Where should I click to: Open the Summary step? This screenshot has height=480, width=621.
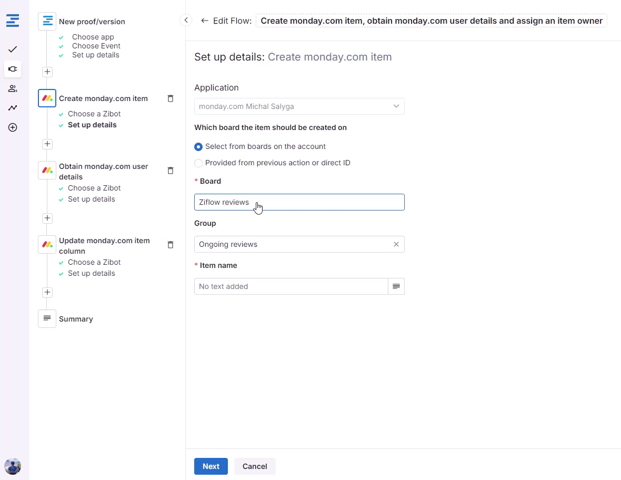(x=76, y=319)
